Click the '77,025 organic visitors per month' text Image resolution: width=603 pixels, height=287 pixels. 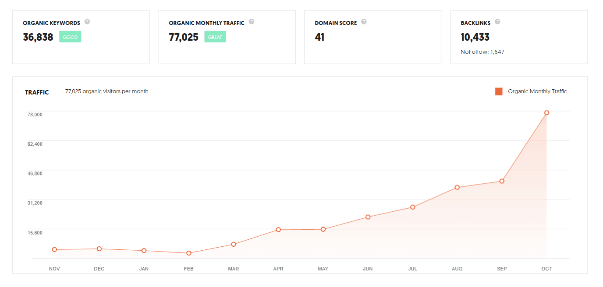click(x=107, y=91)
